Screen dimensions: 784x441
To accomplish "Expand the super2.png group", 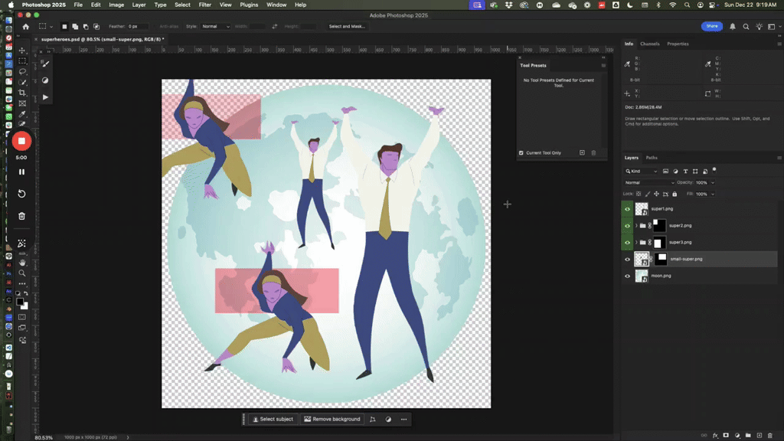I will click(x=635, y=225).
